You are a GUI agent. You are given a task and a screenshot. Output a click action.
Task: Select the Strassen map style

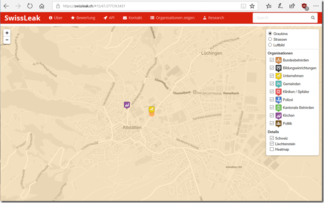270,39
